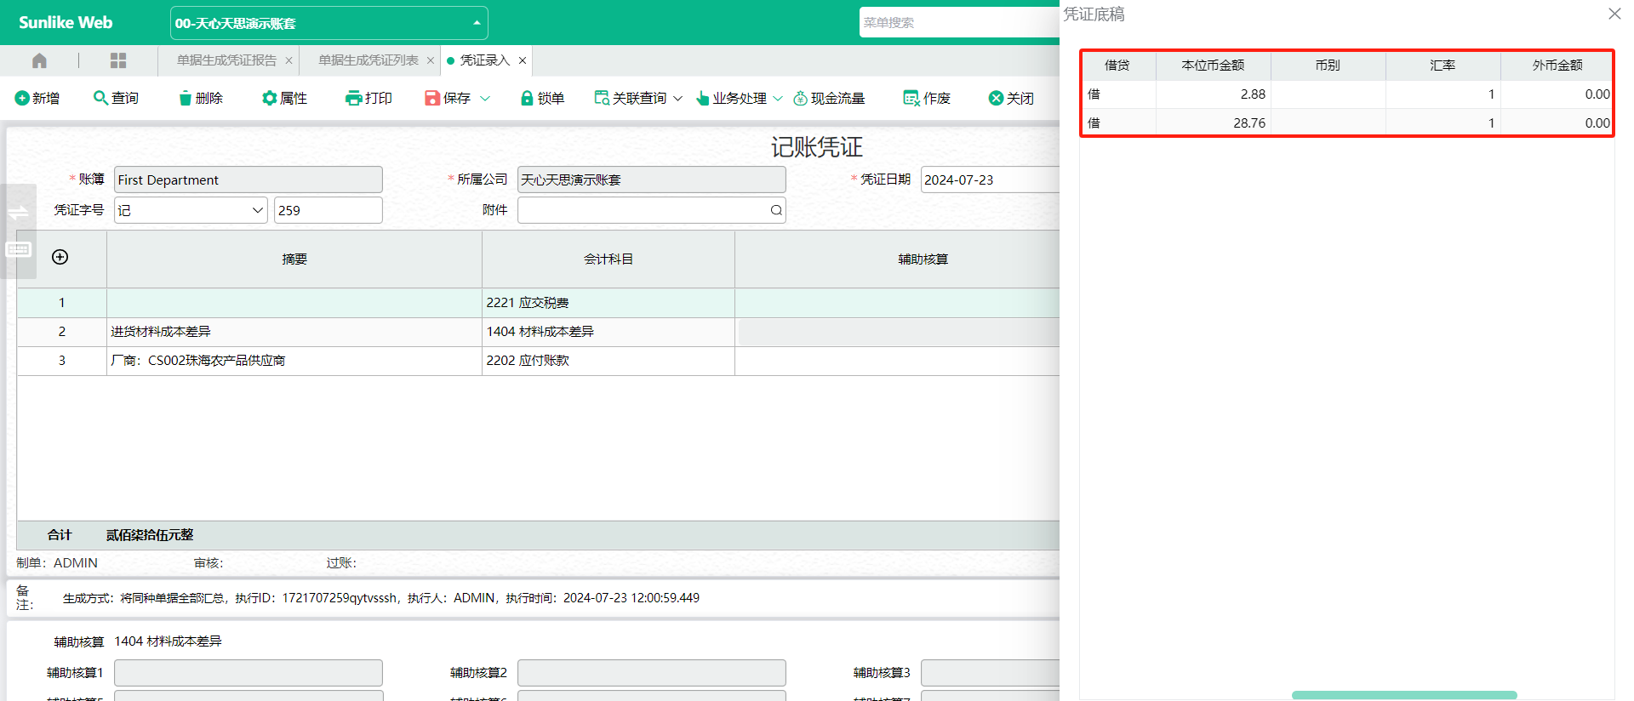
Task: Click the 币别 column header
Action: [1328, 66]
